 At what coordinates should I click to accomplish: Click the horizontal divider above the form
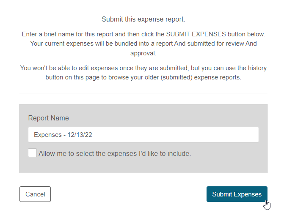(143, 93)
